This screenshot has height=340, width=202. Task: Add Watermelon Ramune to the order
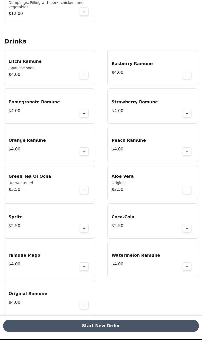(x=187, y=267)
